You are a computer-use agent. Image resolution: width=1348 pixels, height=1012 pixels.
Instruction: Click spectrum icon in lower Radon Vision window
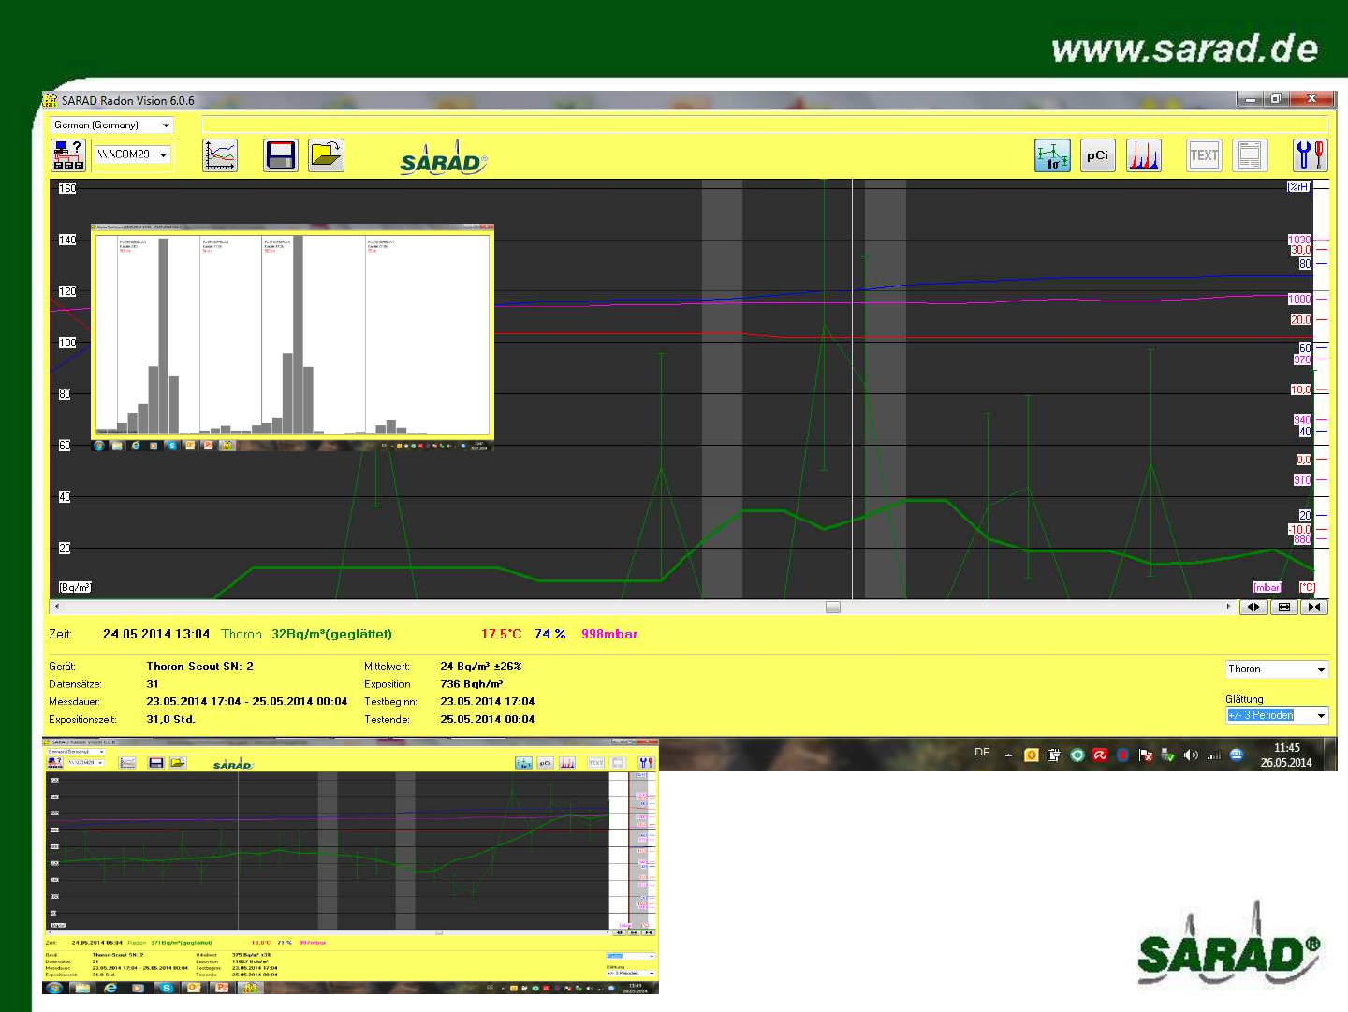pos(567,763)
